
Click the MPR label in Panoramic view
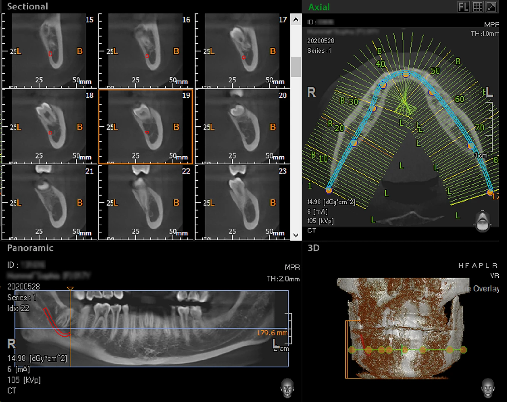point(292,267)
